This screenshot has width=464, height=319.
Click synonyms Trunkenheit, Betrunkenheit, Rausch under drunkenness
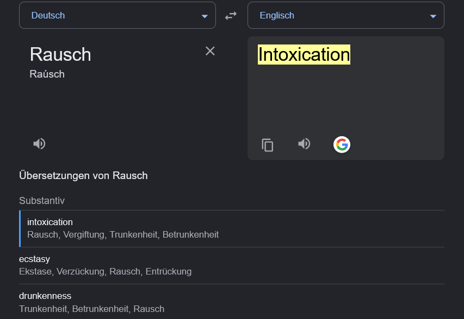point(92,309)
